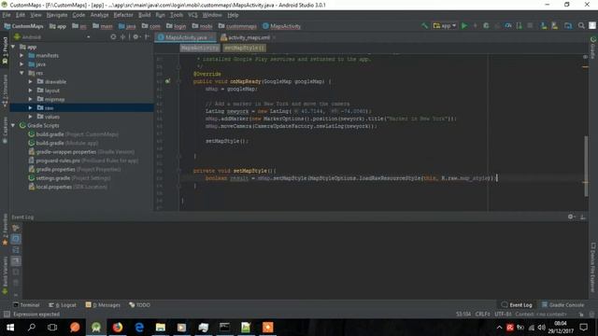Image resolution: width=598 pixels, height=336 pixels.
Task: Open the Navigate menu
Action: 57,15
